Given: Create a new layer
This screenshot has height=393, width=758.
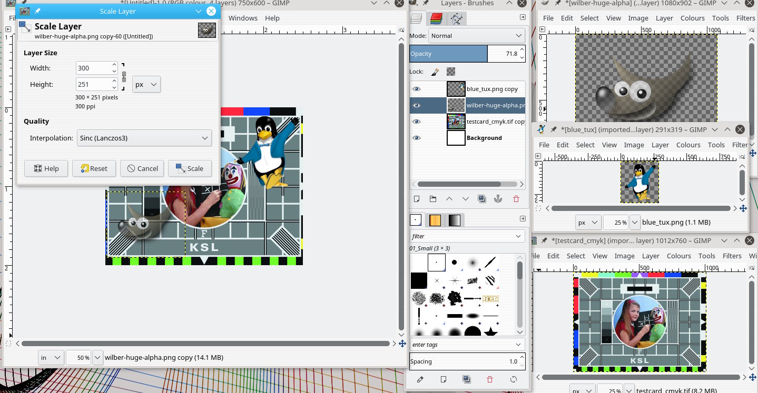Looking at the screenshot, I should click(417, 199).
